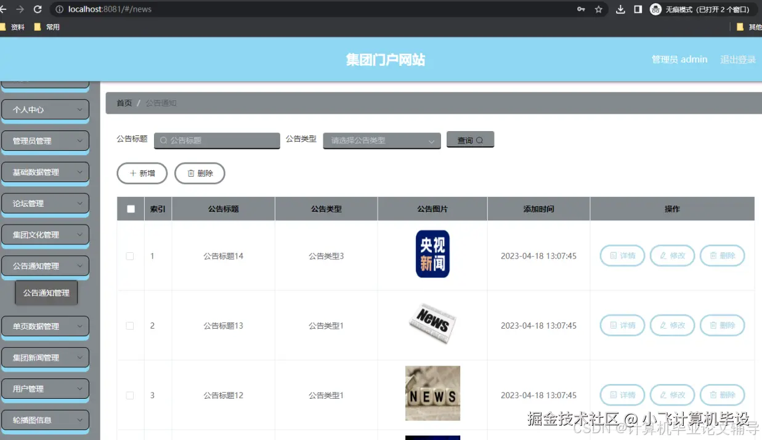Click the 公告类型 column header
This screenshot has width=762, height=440.
coord(326,209)
